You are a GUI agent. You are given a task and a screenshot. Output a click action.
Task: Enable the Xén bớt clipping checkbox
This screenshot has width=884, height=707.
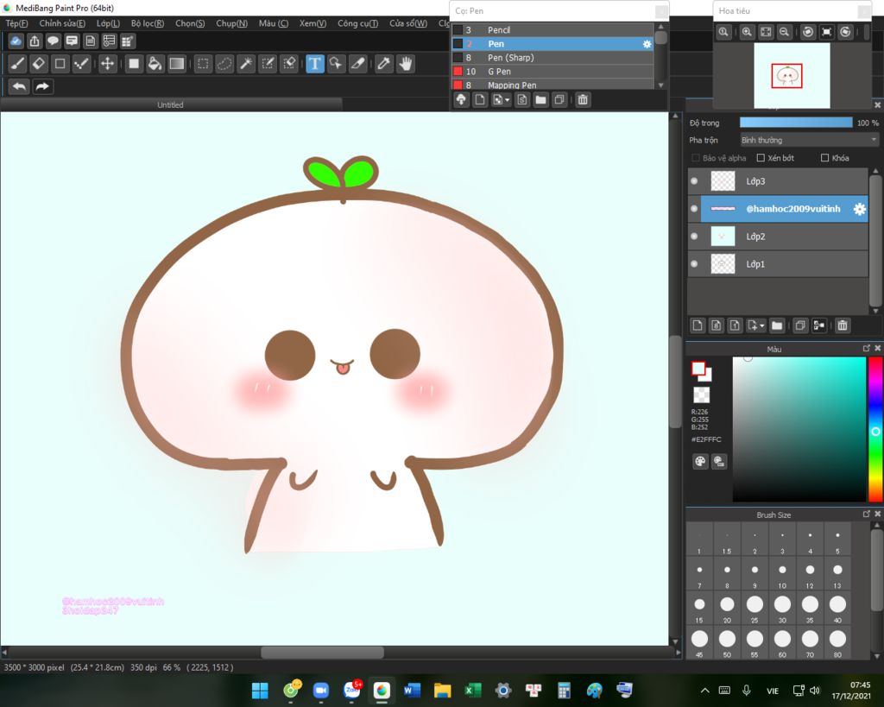click(761, 158)
